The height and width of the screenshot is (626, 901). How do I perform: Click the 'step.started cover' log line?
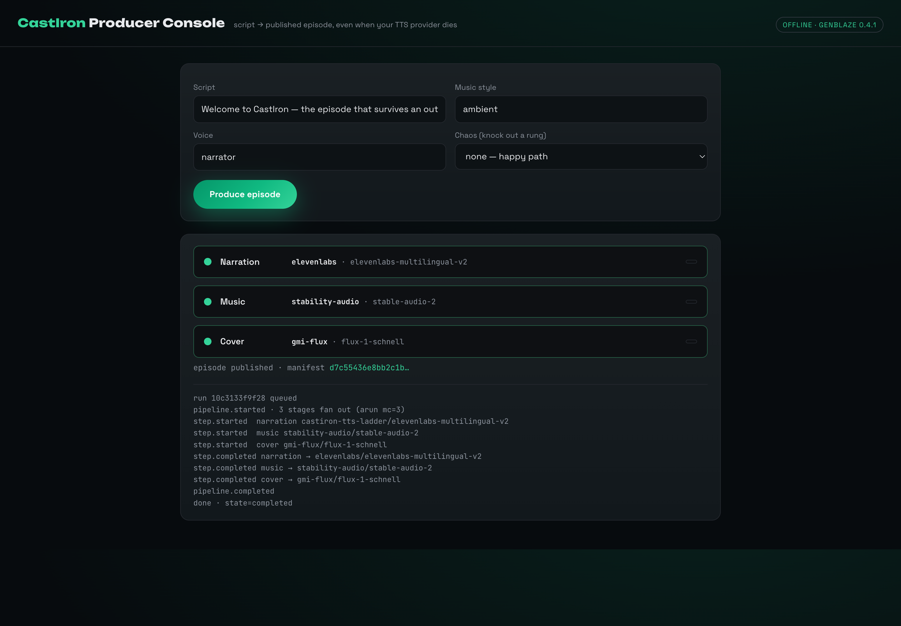click(290, 445)
